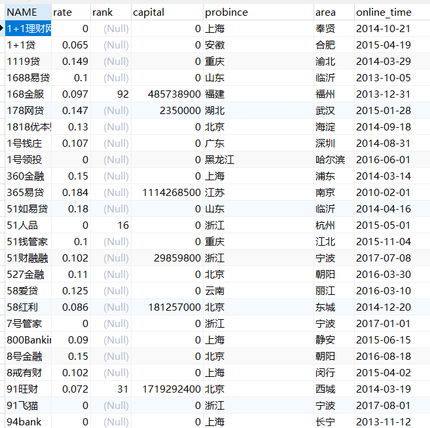The width and height of the screenshot is (430, 428).
Task: Click the online_time column header
Action: [x=392, y=12]
